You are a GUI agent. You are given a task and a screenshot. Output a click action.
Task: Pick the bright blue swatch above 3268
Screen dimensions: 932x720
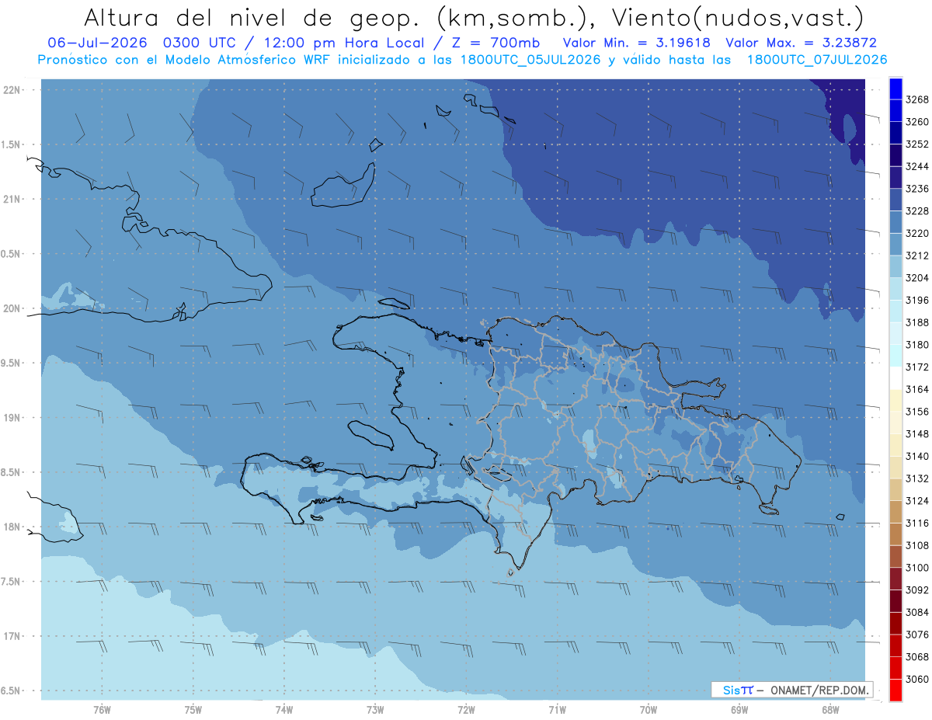[895, 89]
